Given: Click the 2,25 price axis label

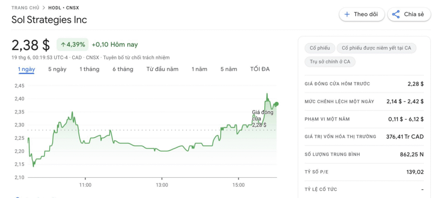Looking at the screenshot, I should (19, 138).
